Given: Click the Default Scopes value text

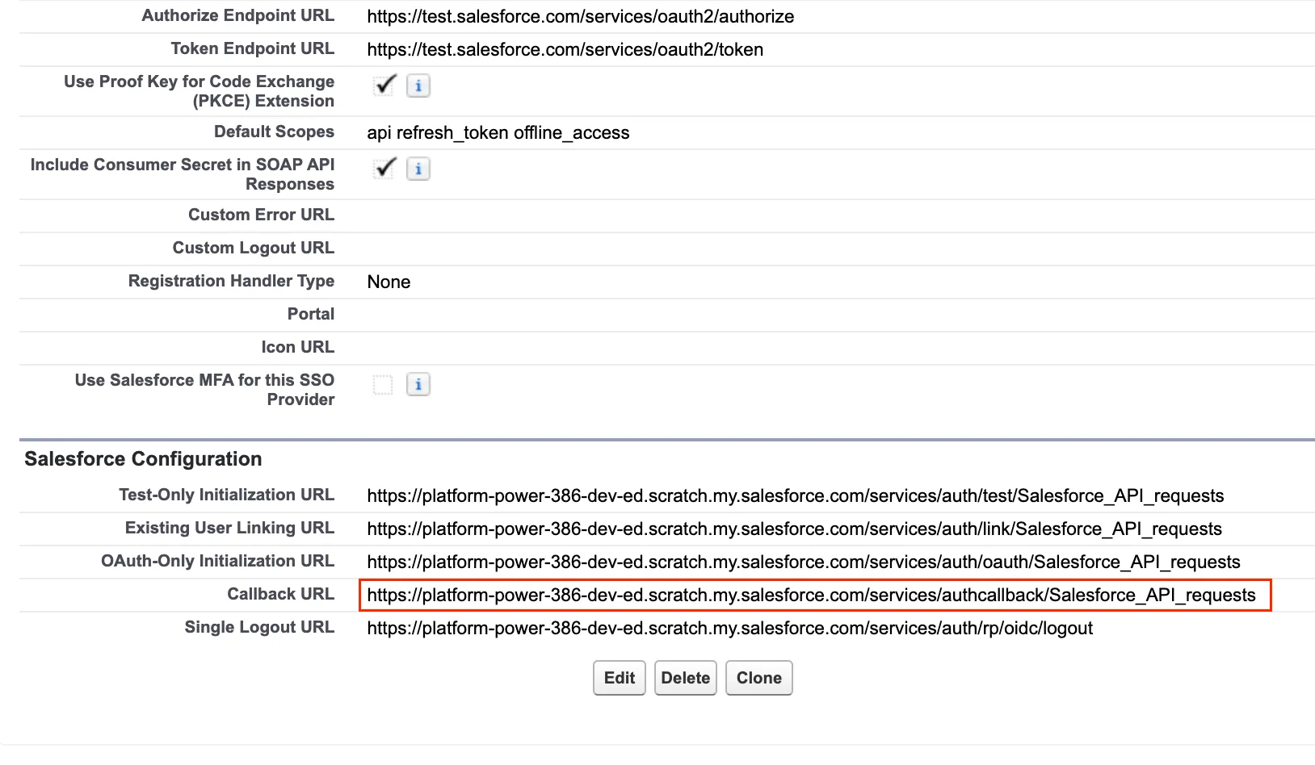Looking at the screenshot, I should [498, 133].
